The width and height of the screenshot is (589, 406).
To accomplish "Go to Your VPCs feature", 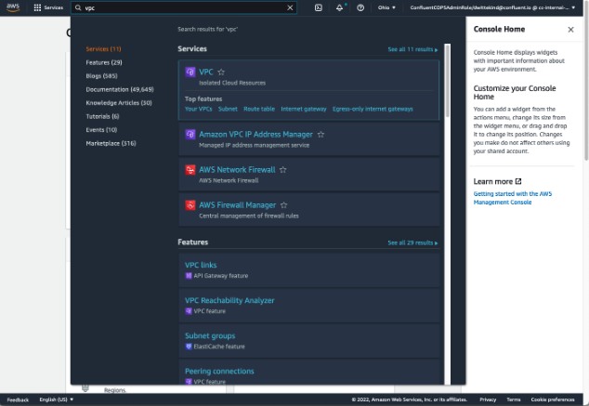I will click(x=198, y=109).
